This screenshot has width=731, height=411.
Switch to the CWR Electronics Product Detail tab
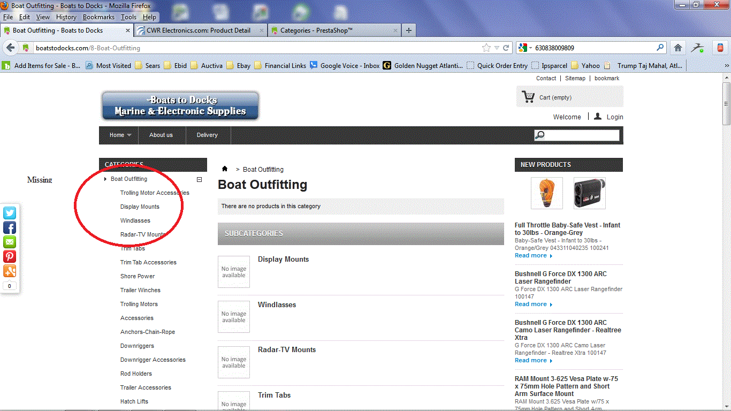[200, 31]
